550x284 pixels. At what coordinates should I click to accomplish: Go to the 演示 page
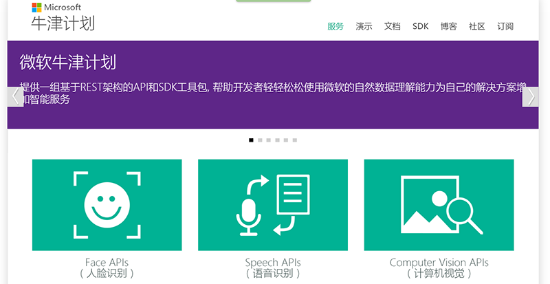[x=364, y=26]
